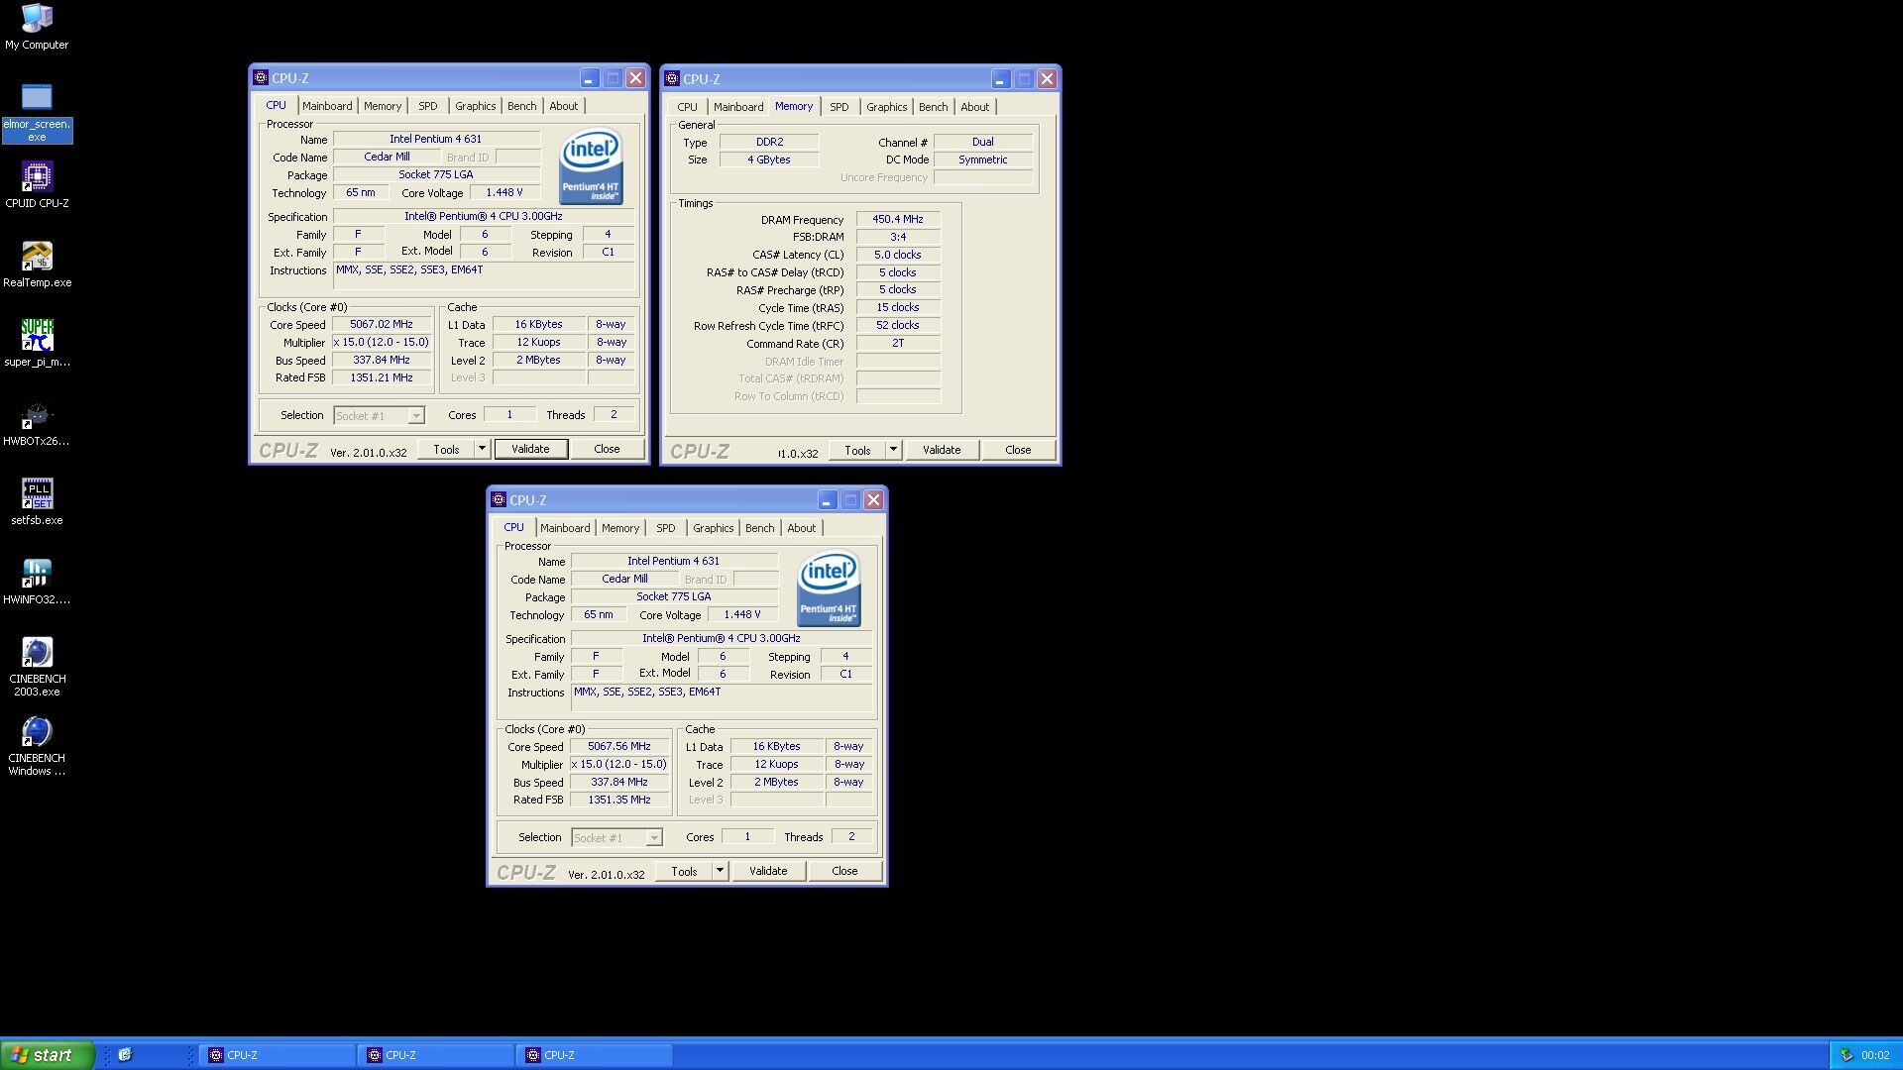This screenshot has height=1070, width=1903.
Task: Click Close button in the top-left CPU-Z window
Action: (x=607, y=449)
